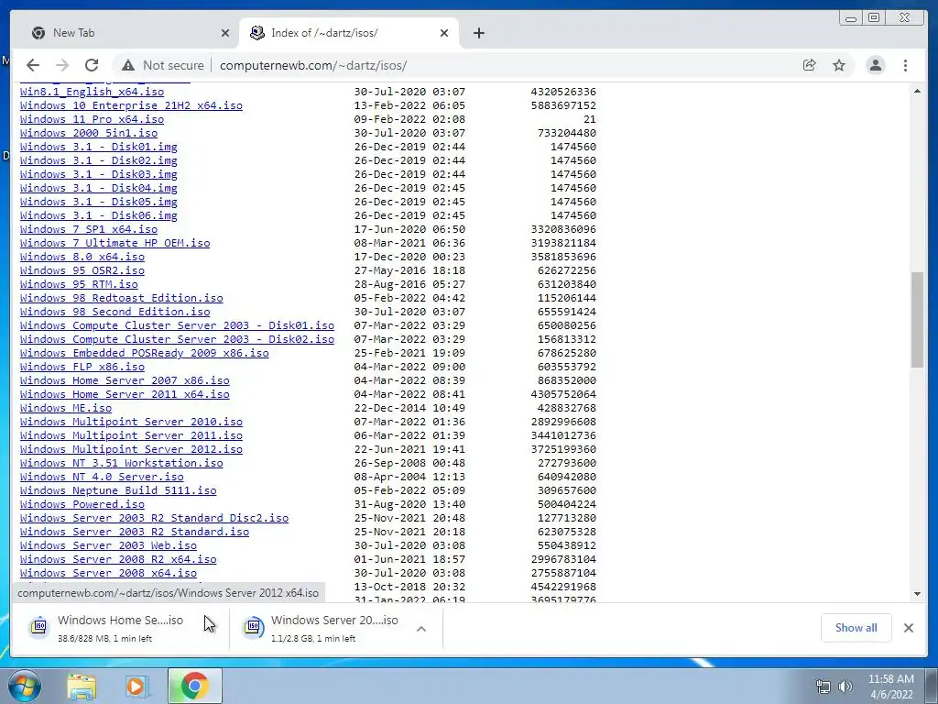Image resolution: width=938 pixels, height=704 pixels.
Task: Click the scrollbar up arrow
Action: click(x=917, y=91)
